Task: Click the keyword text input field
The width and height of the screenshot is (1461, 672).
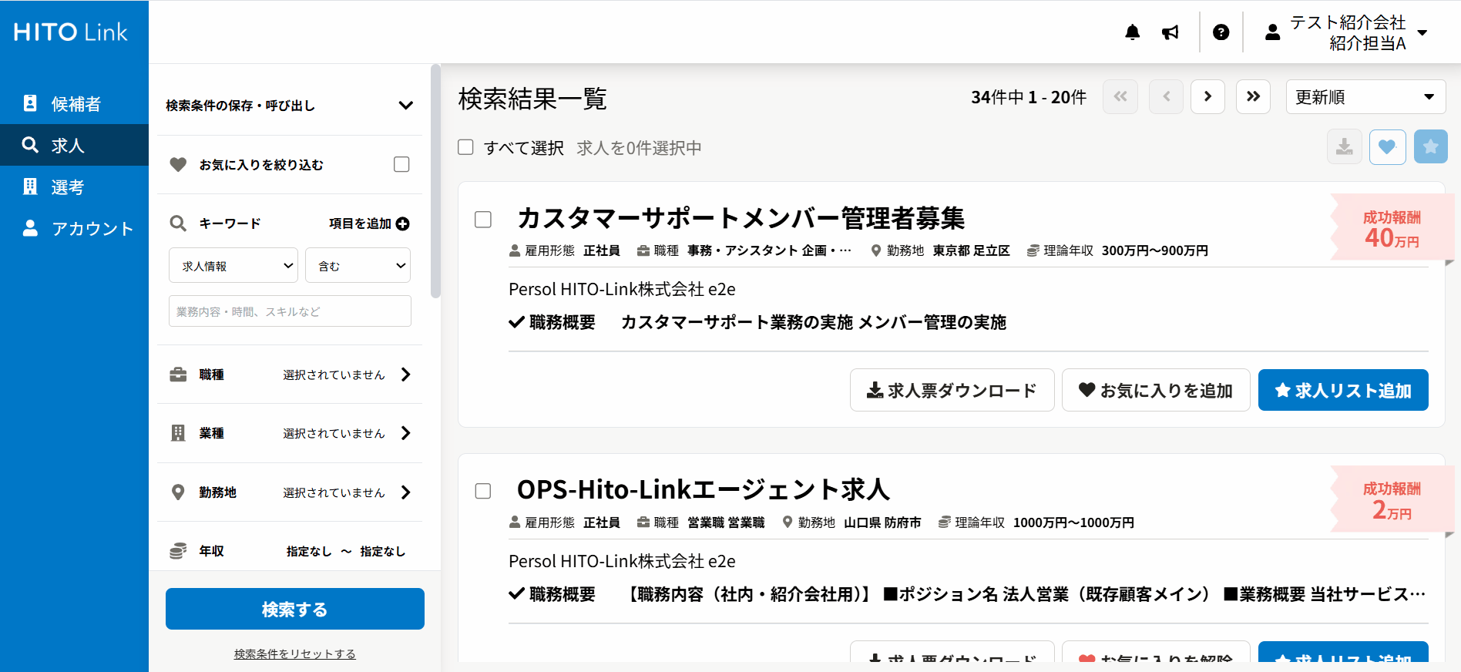Action: tap(290, 311)
